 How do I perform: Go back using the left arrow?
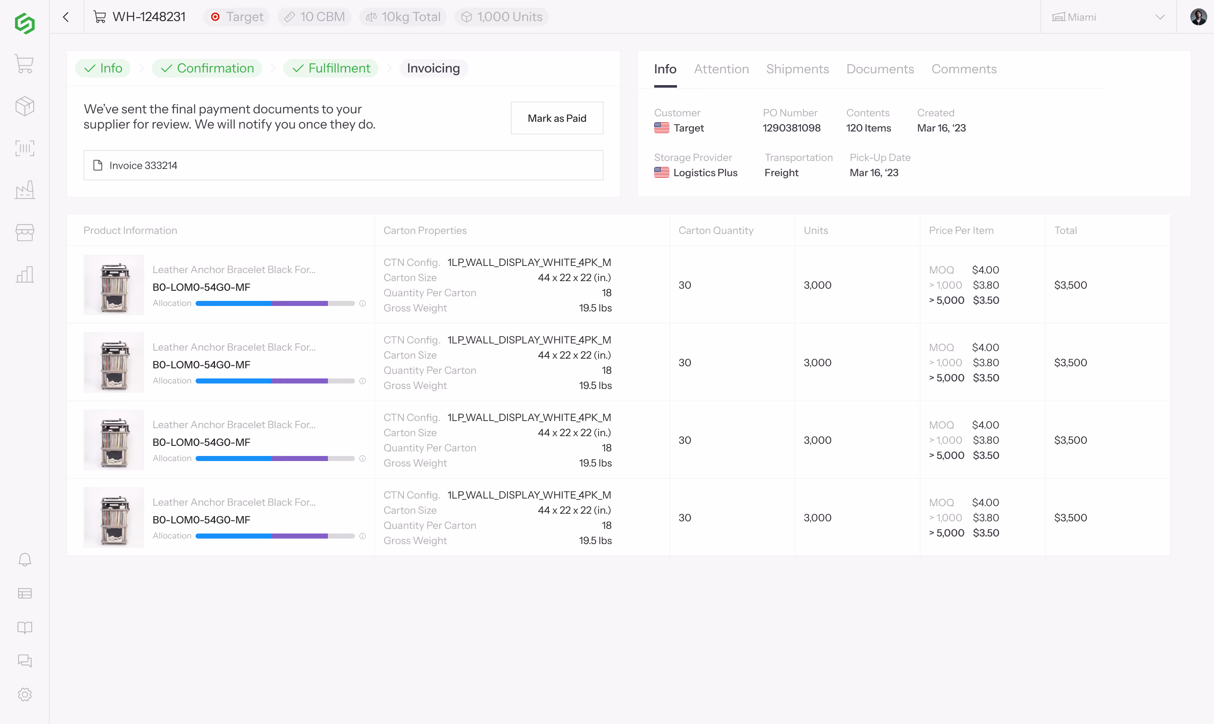tap(66, 16)
